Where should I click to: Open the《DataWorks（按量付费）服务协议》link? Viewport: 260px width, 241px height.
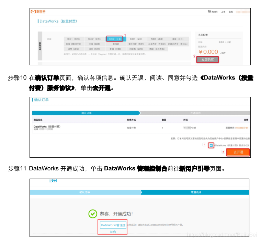pos(231,145)
